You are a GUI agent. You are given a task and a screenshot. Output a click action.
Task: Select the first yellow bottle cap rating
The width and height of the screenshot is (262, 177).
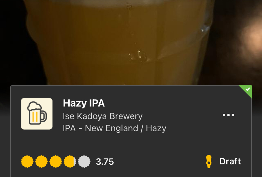27,162
